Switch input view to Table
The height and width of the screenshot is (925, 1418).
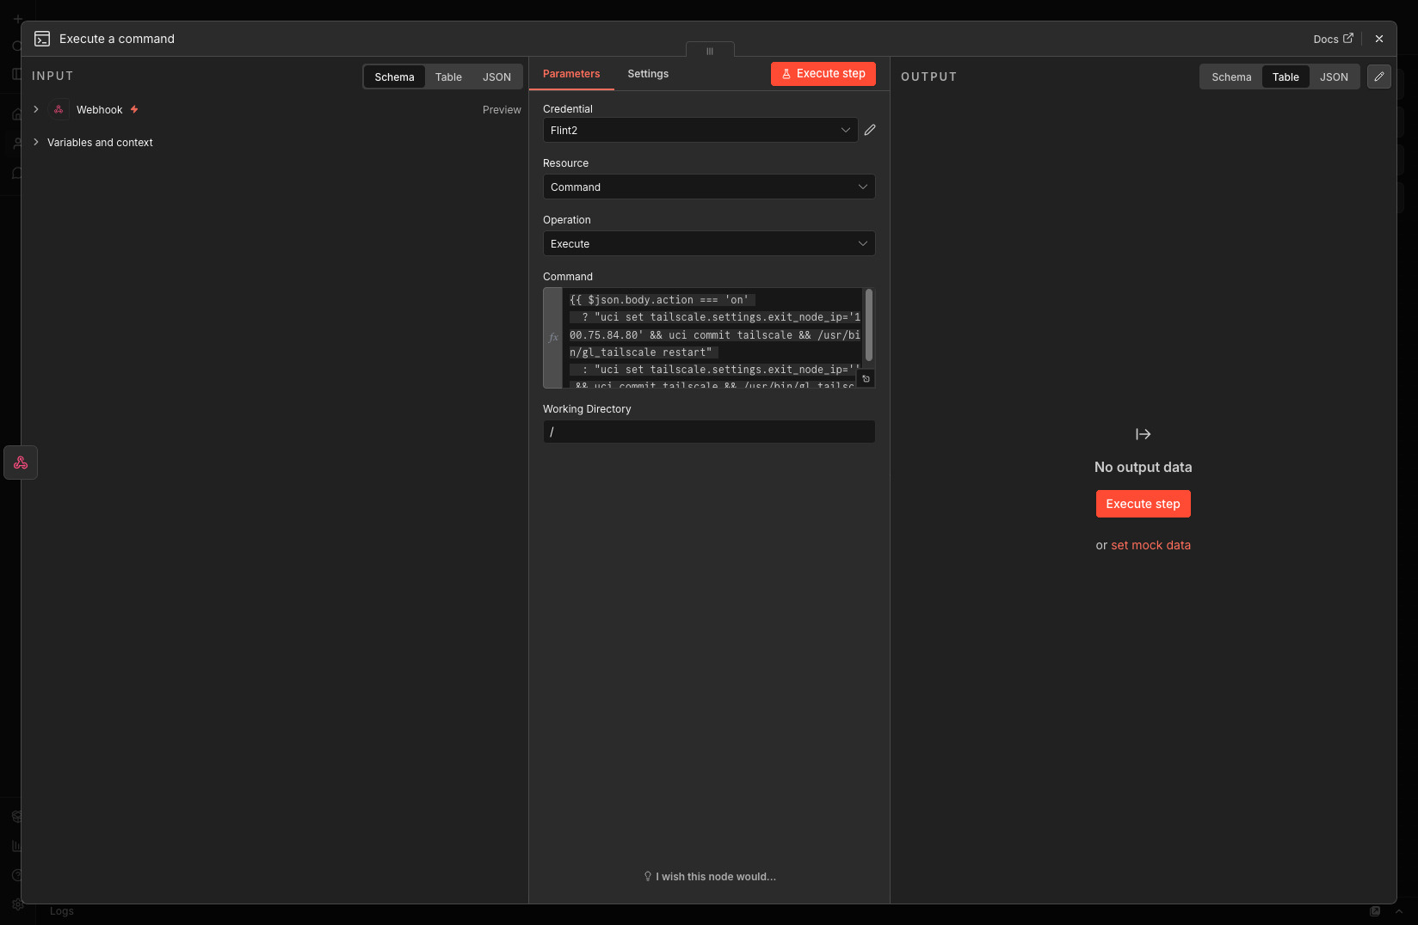pyautogui.click(x=448, y=77)
